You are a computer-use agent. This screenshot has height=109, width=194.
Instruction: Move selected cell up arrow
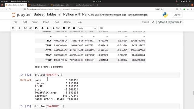coord(42,28)
